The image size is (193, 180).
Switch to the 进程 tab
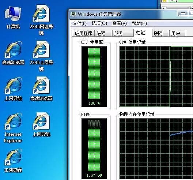point(103,33)
